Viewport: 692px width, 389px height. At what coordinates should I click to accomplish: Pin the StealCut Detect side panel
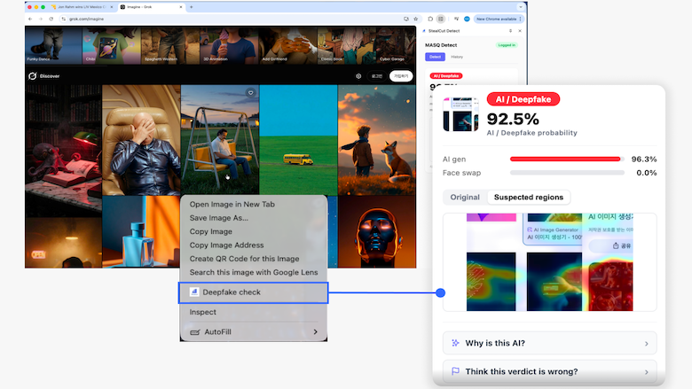click(x=511, y=31)
